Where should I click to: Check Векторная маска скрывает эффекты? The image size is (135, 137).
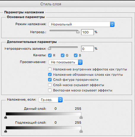click(50, 90)
